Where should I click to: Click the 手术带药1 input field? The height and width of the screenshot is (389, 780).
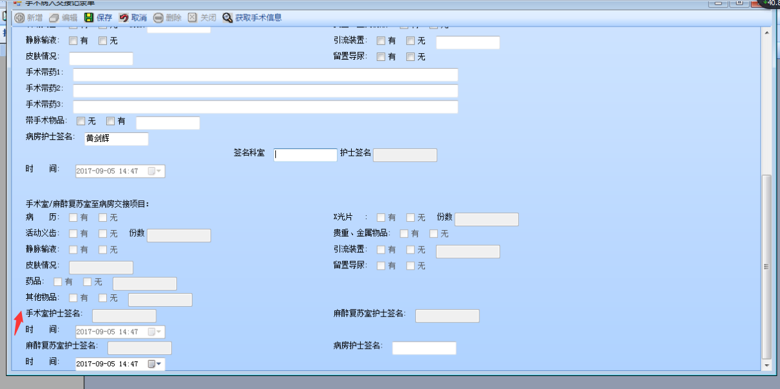point(266,75)
